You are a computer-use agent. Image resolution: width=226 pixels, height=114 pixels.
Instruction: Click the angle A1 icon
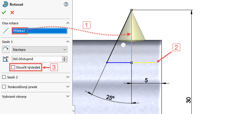pos(6,59)
